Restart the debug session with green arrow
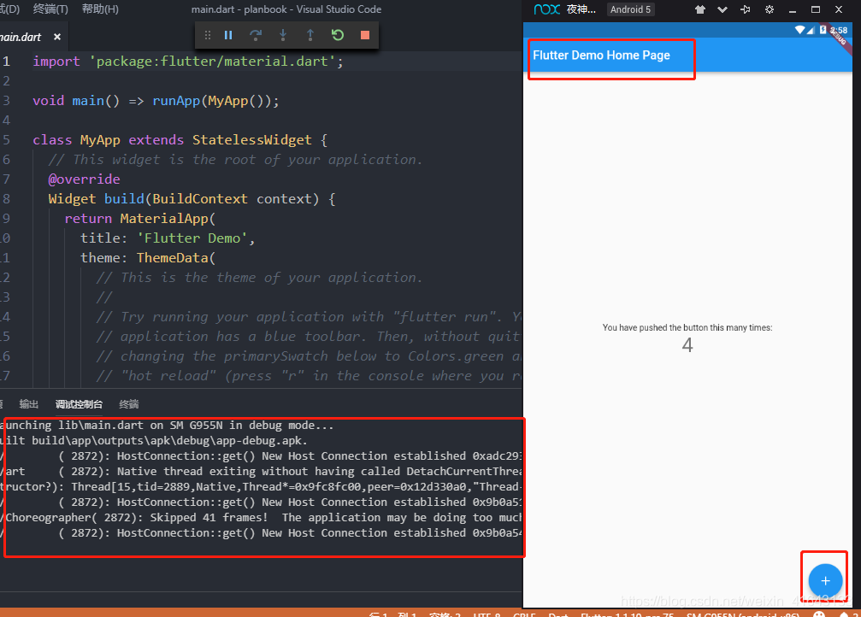This screenshot has height=617, width=861. 338,35
